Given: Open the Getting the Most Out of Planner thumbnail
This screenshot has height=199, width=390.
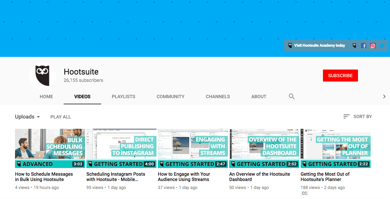Looking at the screenshot, I should pos(336,148).
